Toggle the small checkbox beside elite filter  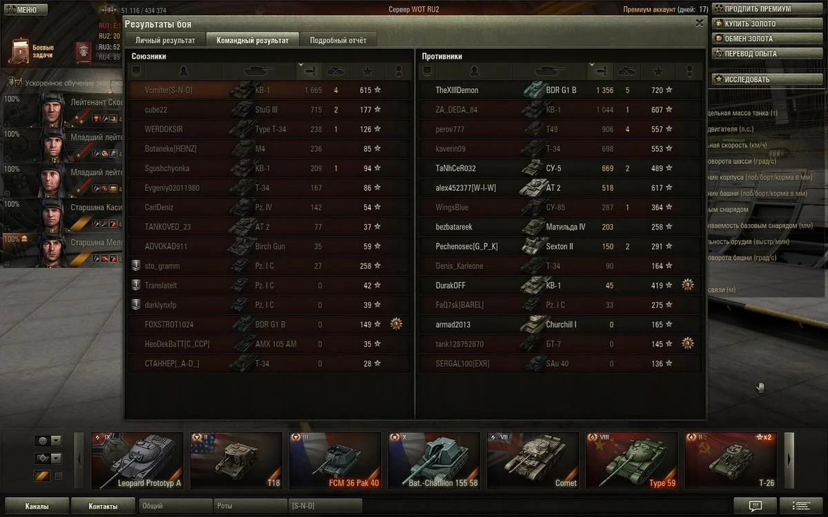click(59, 476)
